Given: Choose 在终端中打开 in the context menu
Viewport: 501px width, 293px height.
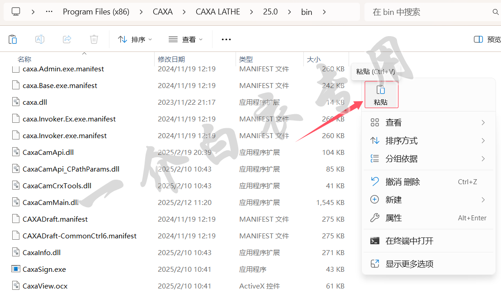Looking at the screenshot, I should pyautogui.click(x=429, y=241).
